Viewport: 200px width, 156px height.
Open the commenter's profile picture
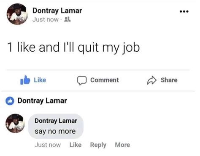15,123
